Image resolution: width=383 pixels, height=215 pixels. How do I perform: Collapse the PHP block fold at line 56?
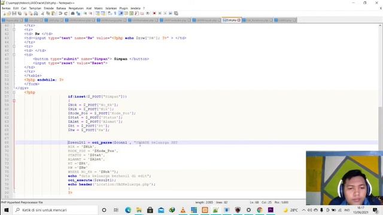[x=14, y=93]
